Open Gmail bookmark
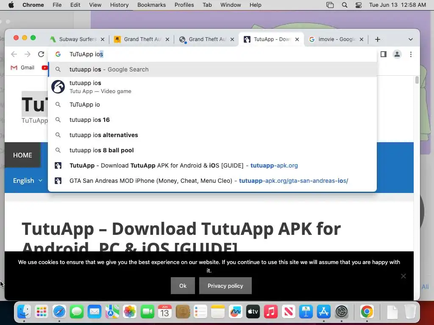 click(22, 67)
